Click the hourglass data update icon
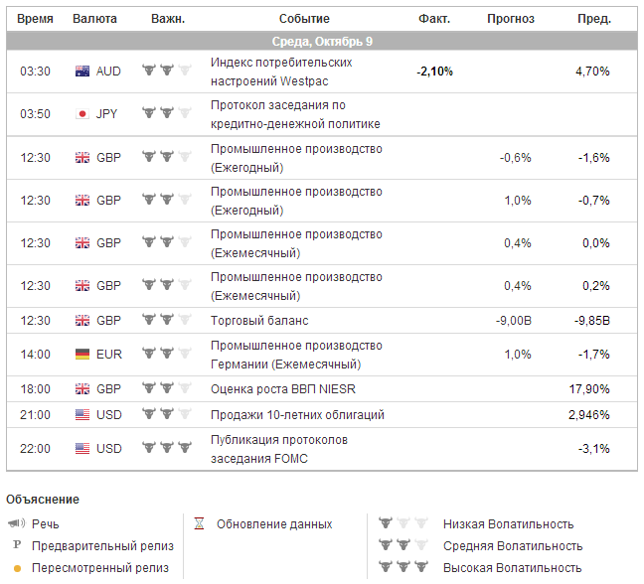 pyautogui.click(x=199, y=524)
